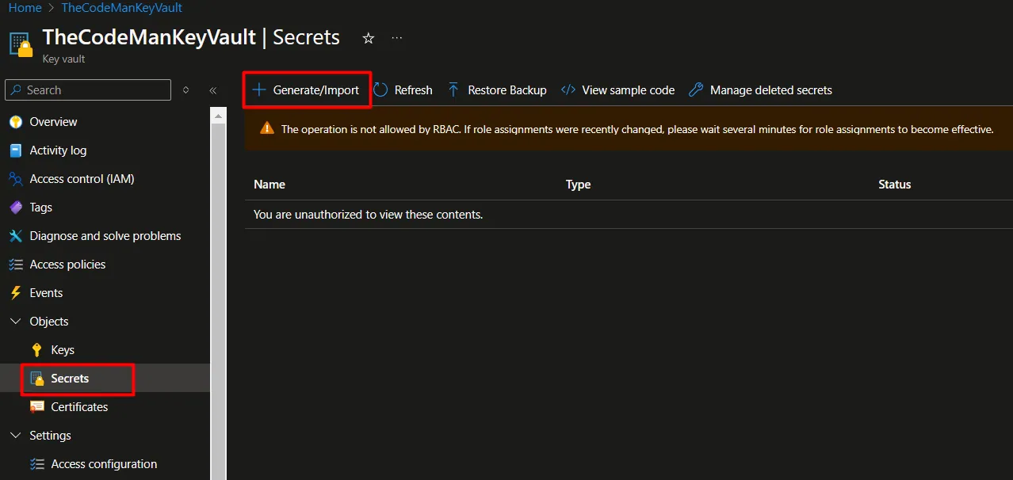This screenshot has width=1013, height=480.
Task: Collapse the Objects section chevron
Action: click(15, 322)
